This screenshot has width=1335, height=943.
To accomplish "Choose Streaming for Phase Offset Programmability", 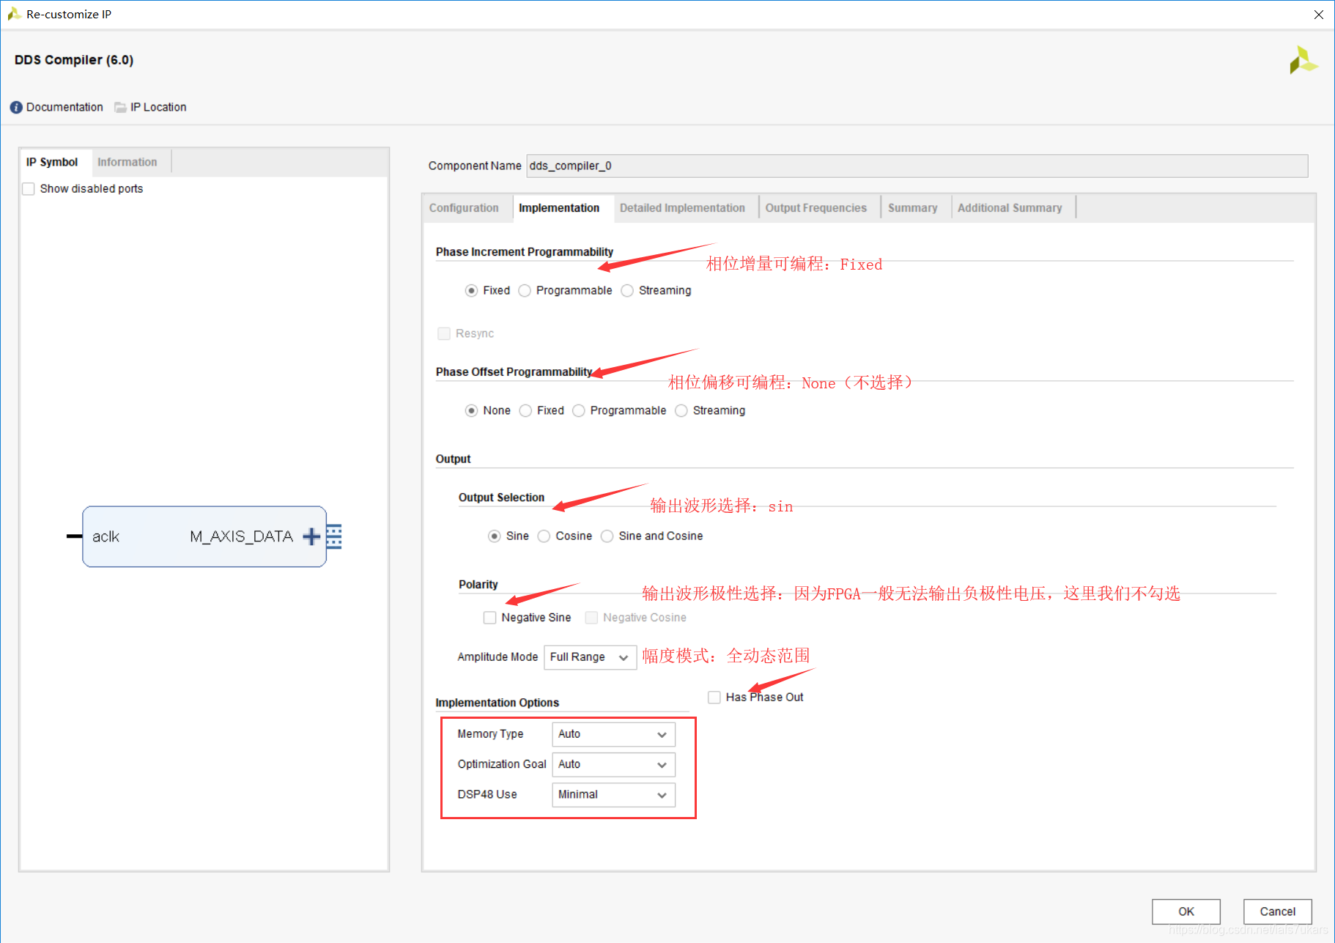I will (681, 410).
